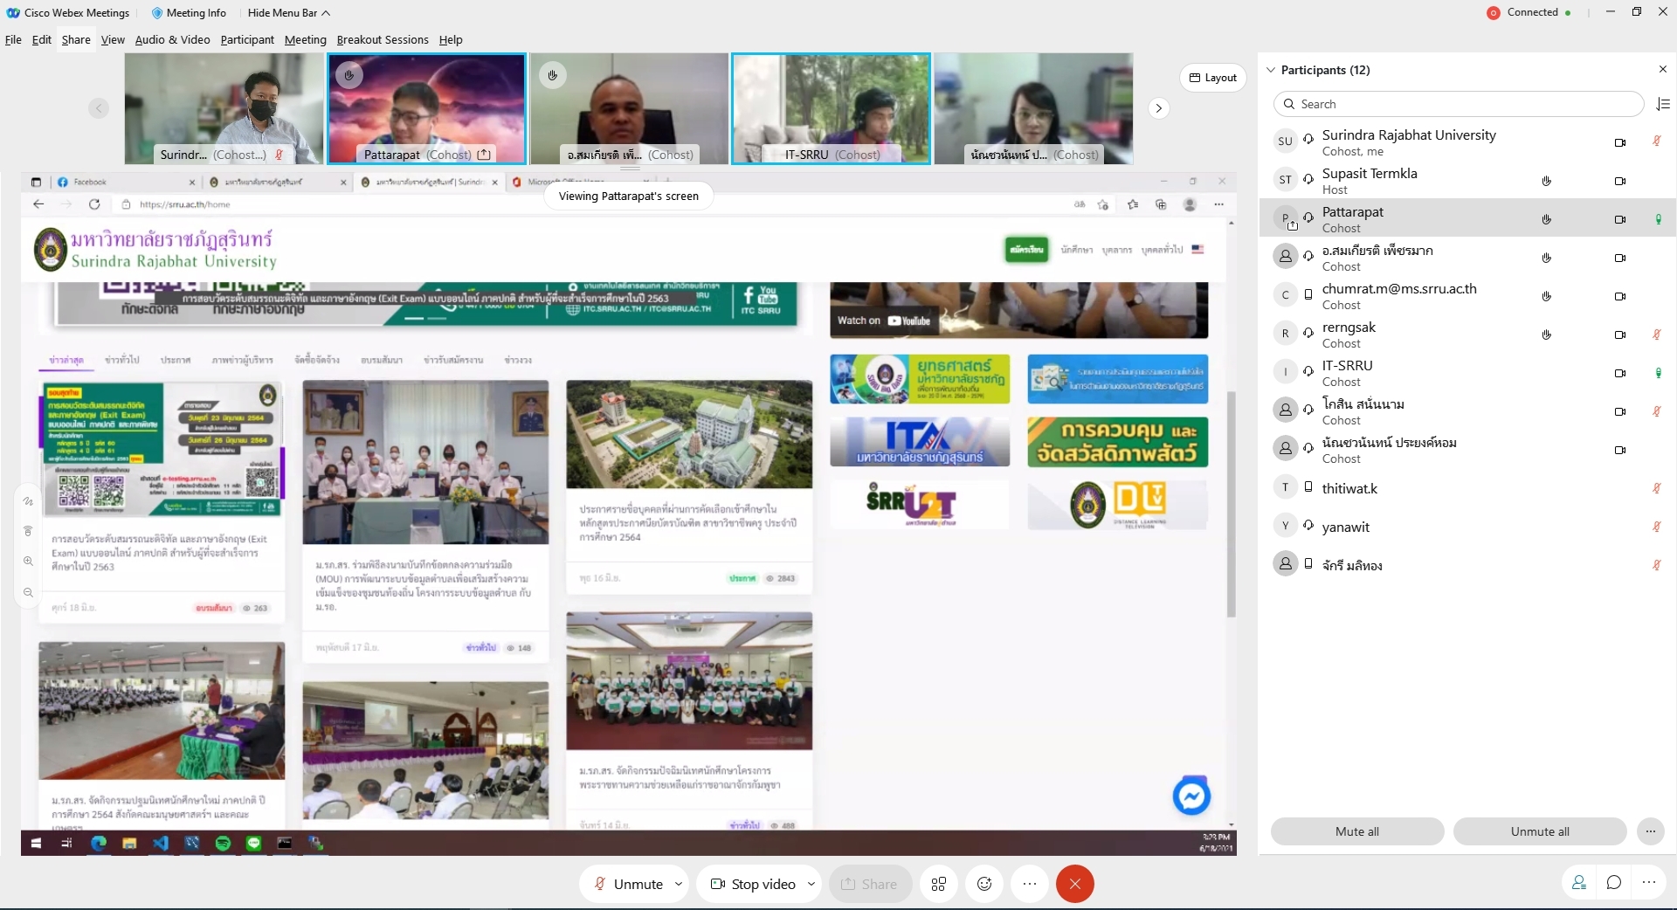End meeting with red X button

pyautogui.click(x=1074, y=884)
